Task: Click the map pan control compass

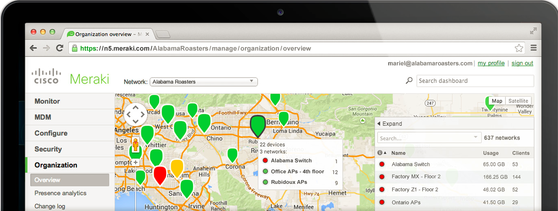Action: coord(136,114)
